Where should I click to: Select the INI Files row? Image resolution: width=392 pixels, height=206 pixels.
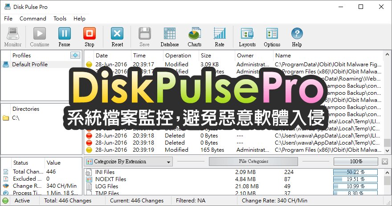[233, 172]
